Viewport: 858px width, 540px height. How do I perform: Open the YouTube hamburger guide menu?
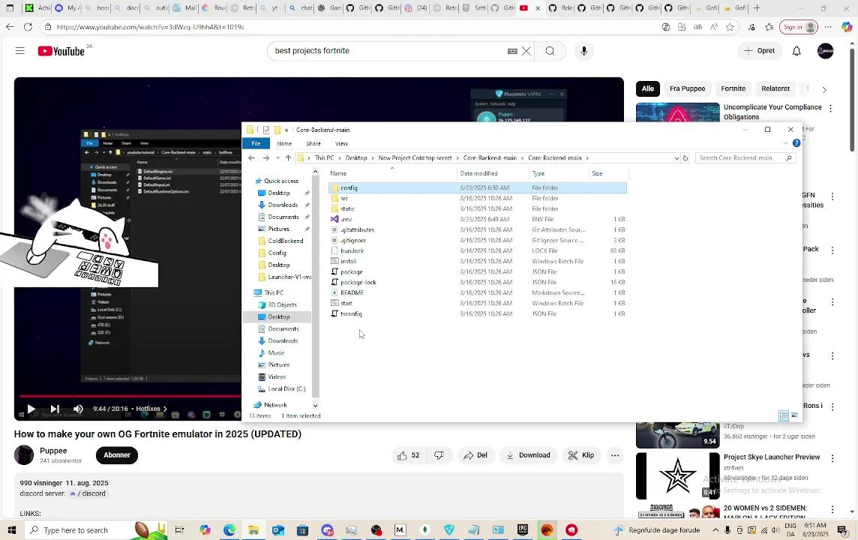coord(20,51)
